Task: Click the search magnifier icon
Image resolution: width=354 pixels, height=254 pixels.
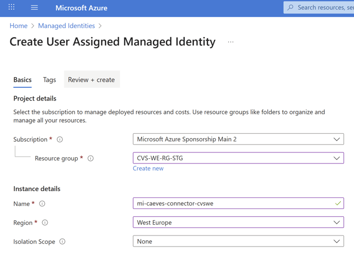Action: [x=291, y=7]
